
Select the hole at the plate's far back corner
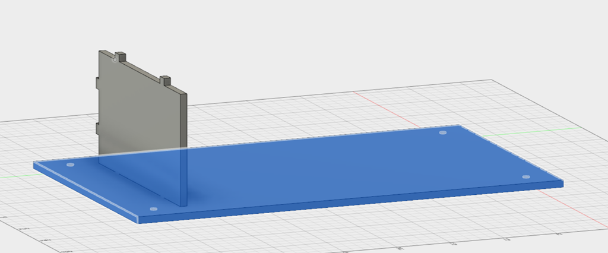(443, 132)
